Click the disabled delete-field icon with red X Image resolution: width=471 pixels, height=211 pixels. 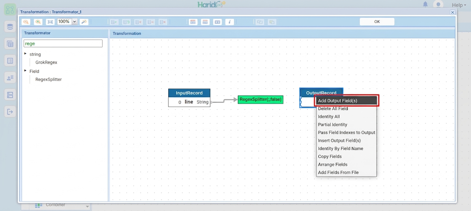coord(162,22)
